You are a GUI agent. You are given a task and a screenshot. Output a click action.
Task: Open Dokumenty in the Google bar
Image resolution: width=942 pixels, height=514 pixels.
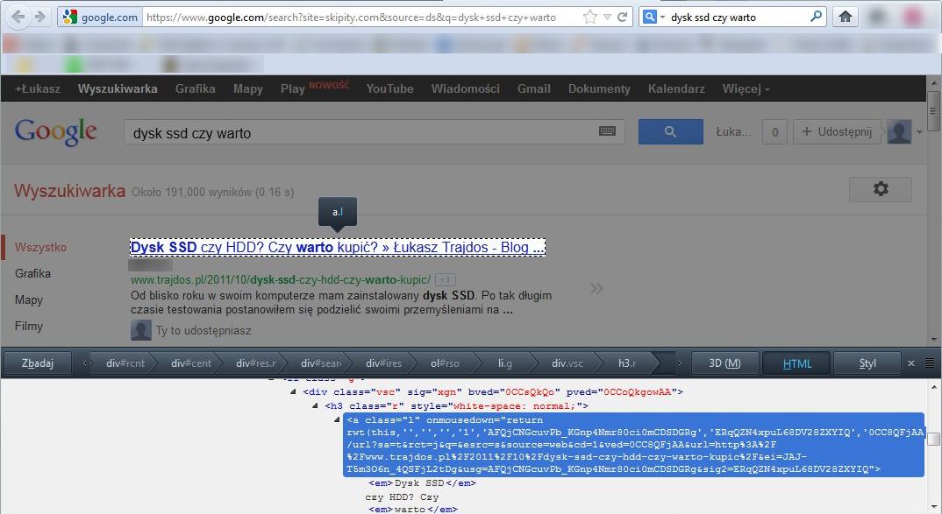coord(599,88)
